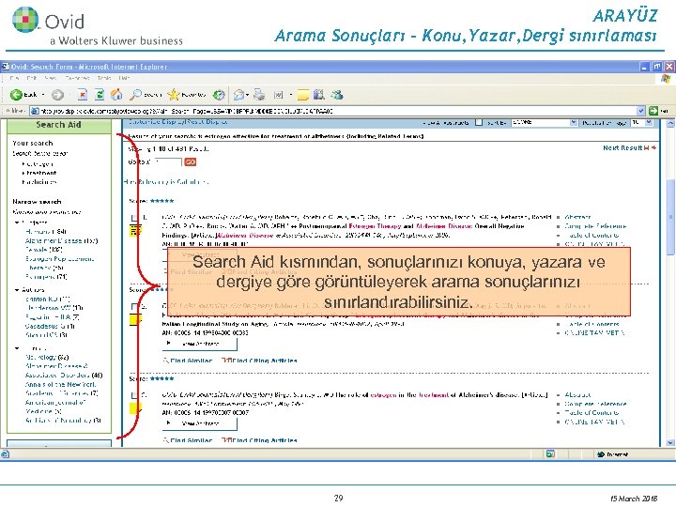Click the How Relevancy is Calculated link
This screenshot has width=676, height=507.
tap(166, 182)
